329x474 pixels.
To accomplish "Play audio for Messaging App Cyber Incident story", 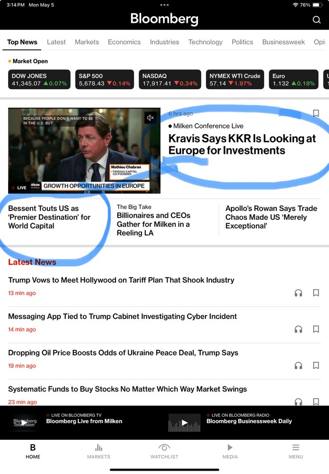I will pyautogui.click(x=298, y=329).
